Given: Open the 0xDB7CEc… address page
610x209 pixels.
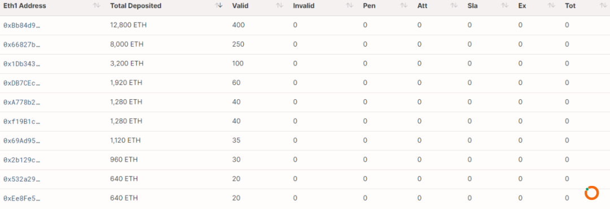Looking at the screenshot, I should 22,83.
